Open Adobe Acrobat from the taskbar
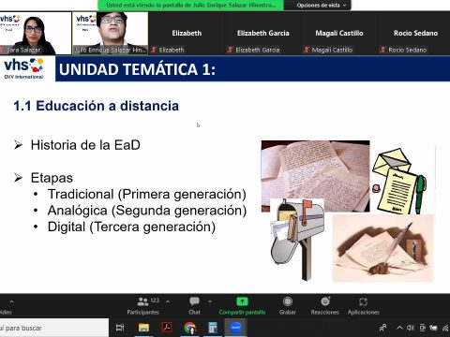This screenshot has width=450, height=337. [167, 328]
